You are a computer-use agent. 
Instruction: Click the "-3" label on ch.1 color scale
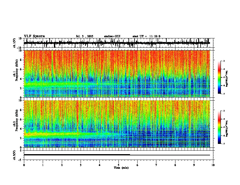[x=223, y=61]
